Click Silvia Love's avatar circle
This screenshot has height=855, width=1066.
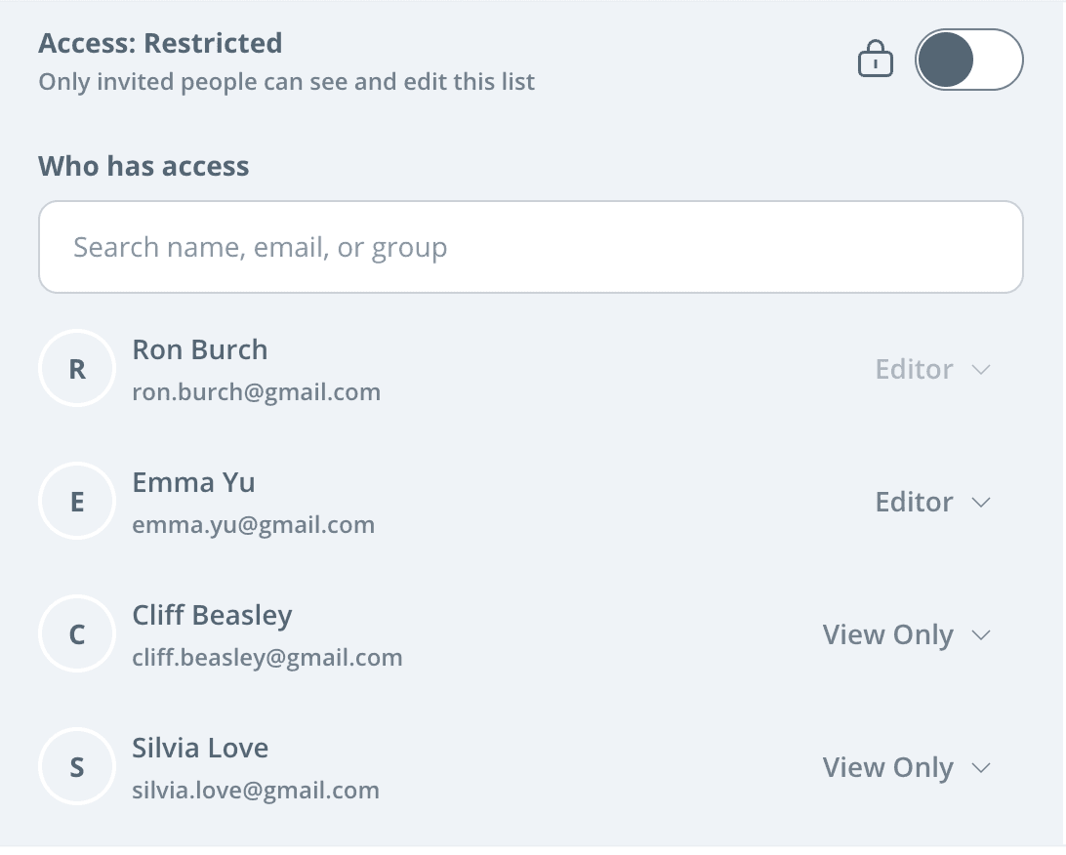pos(77,766)
